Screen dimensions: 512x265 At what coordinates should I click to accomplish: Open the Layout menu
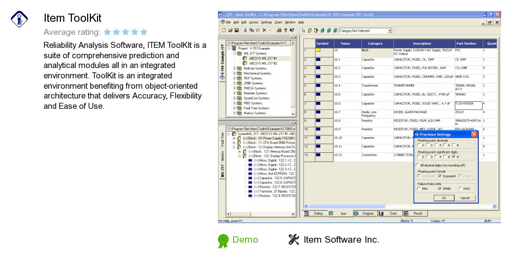tap(254, 22)
